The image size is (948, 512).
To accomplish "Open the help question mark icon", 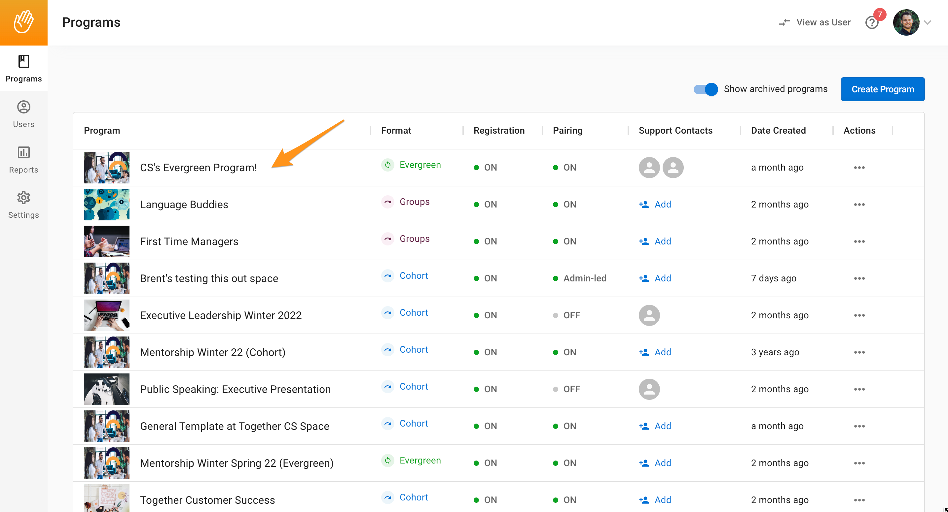I will 871,23.
